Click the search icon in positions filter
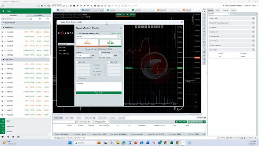 click(x=76, y=122)
